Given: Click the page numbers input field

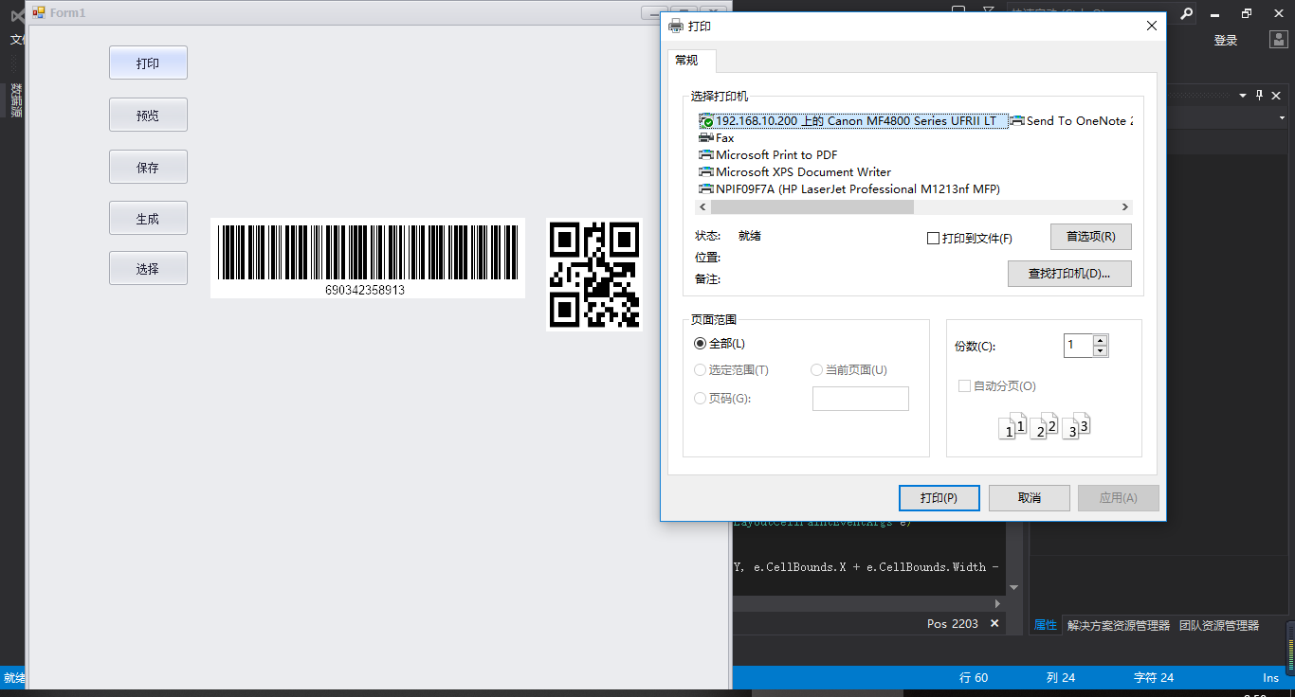Looking at the screenshot, I should (861, 399).
